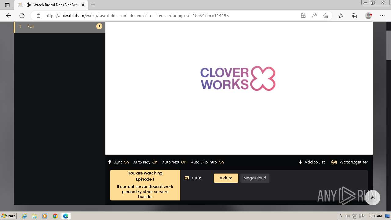Open the Action Center flag icon

(362, 216)
